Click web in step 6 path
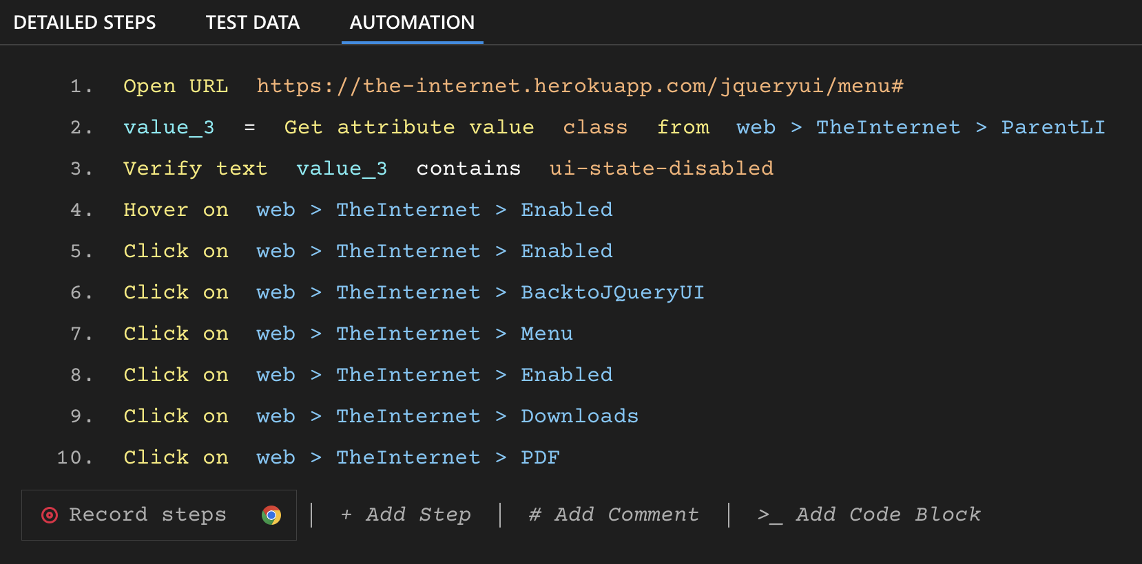The height and width of the screenshot is (564, 1142). (276, 292)
